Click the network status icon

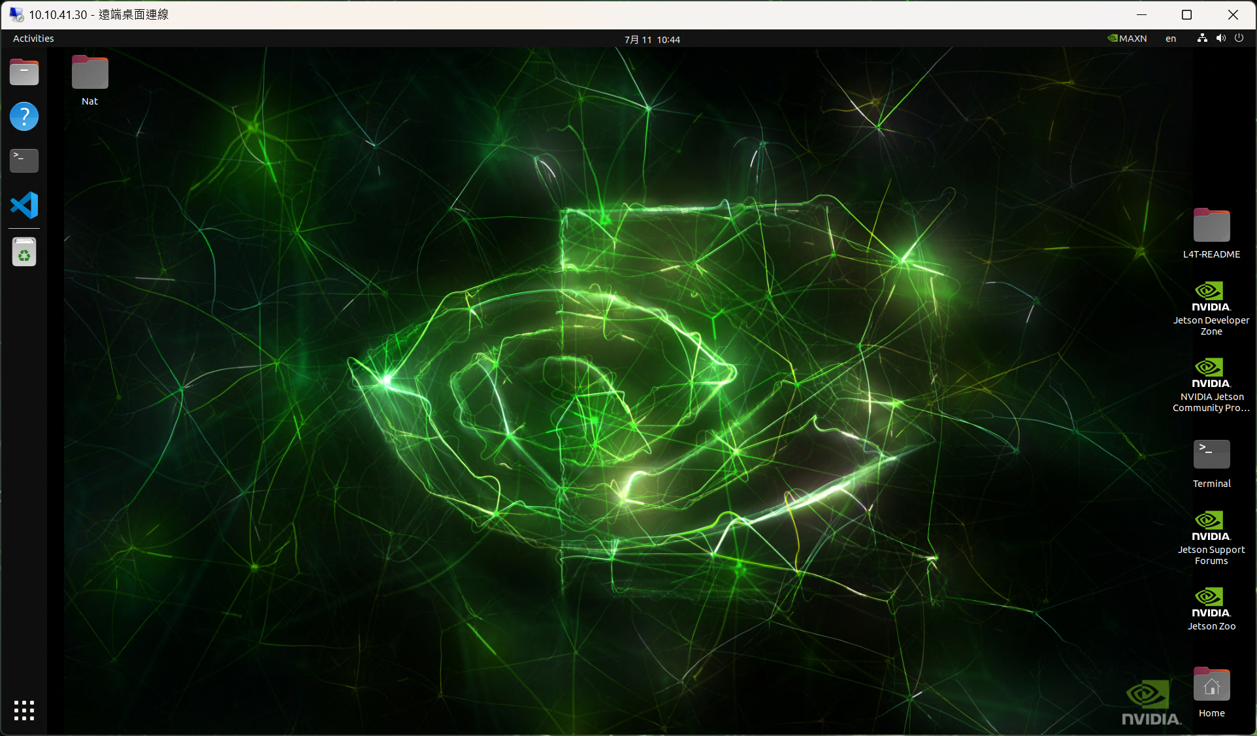pyautogui.click(x=1202, y=38)
